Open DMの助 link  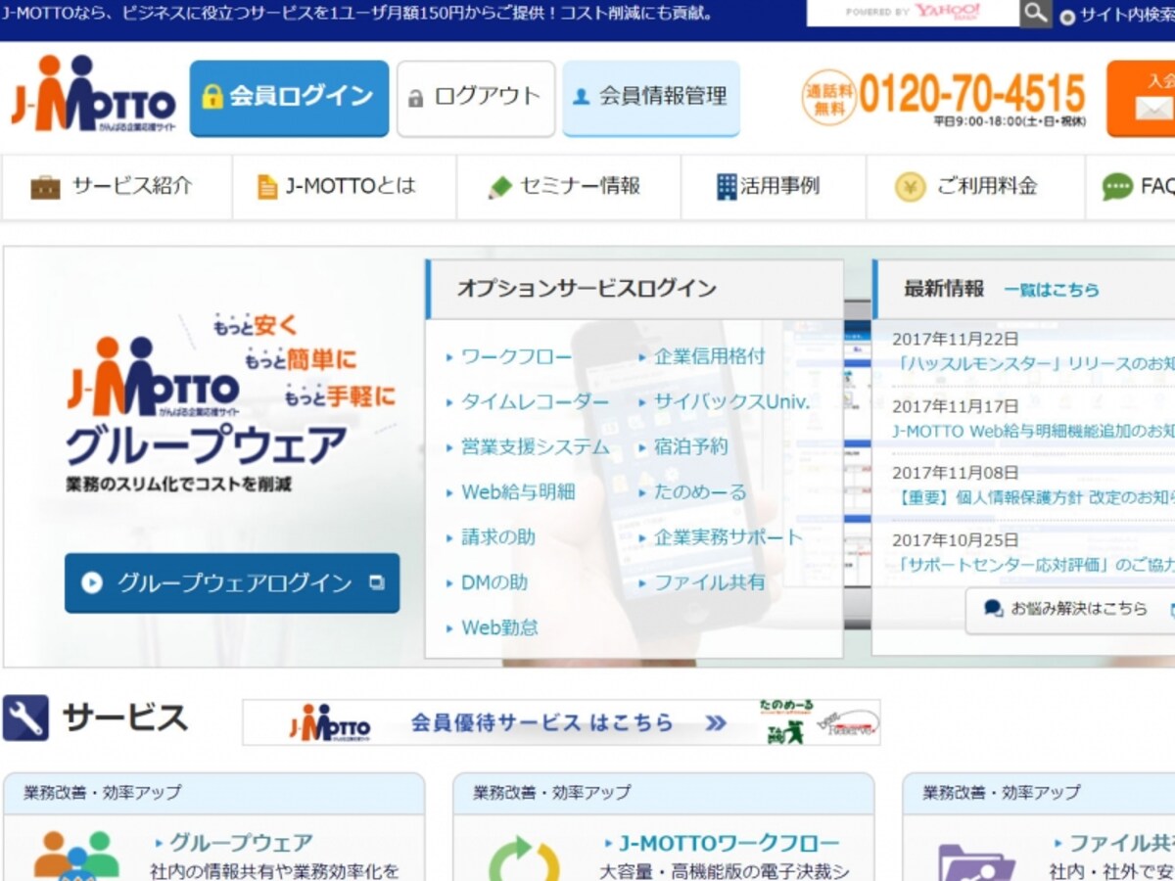(x=494, y=582)
